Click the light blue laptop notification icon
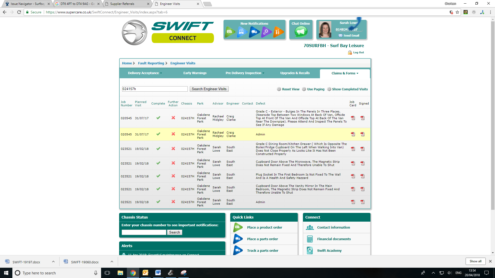The image size is (495, 278). (x=242, y=32)
